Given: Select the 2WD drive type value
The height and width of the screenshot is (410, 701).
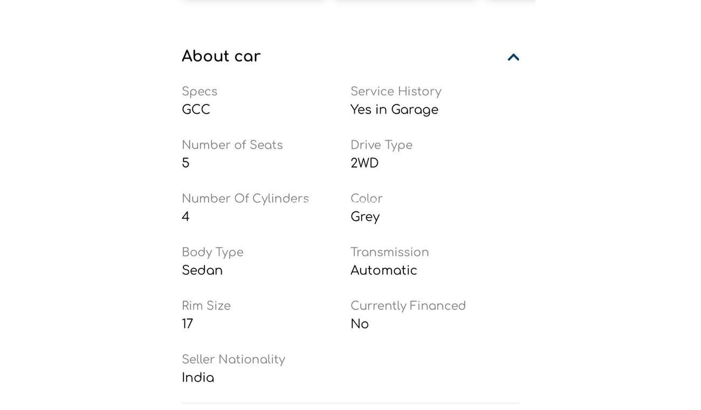Looking at the screenshot, I should pos(365,163).
